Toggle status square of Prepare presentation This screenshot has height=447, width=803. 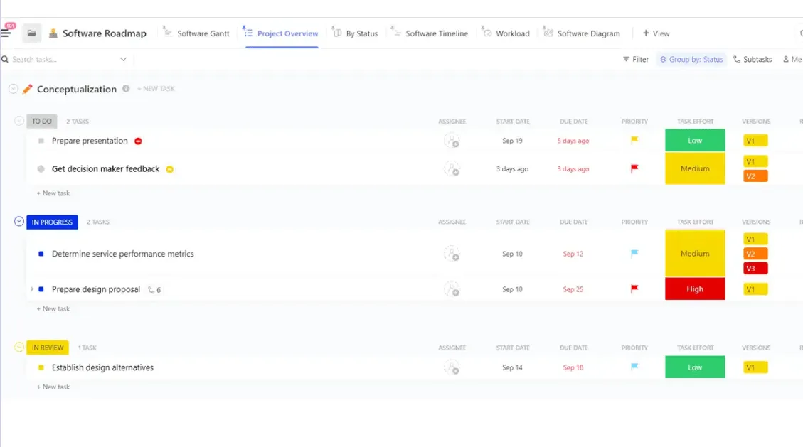click(x=41, y=141)
